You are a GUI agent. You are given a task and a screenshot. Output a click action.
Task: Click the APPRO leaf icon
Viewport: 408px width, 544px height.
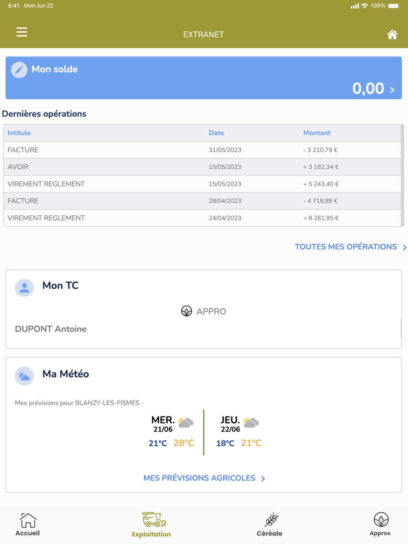(x=186, y=311)
